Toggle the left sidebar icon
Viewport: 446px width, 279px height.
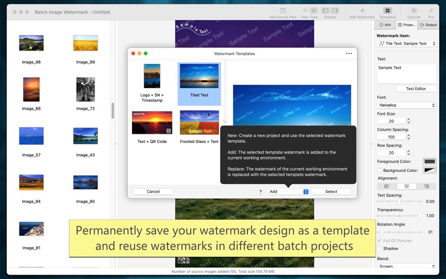pyautogui.click(x=326, y=10)
